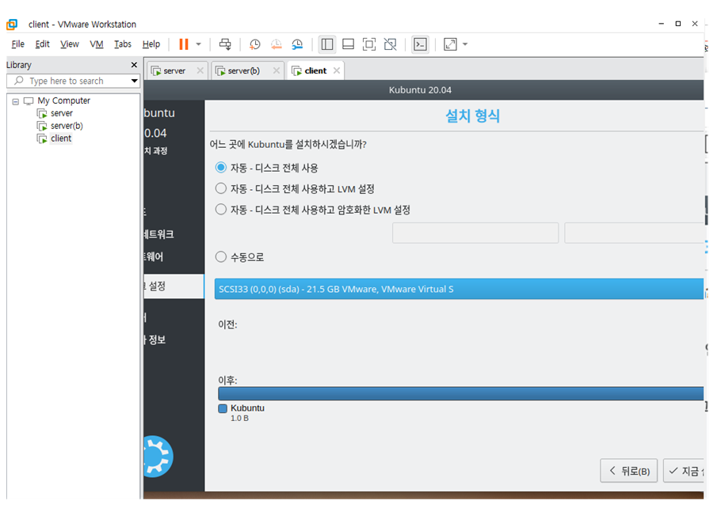This screenshot has height=508, width=721.
Task: Select 자동 - 디스크 전체 사용 radio option
Action: (x=221, y=168)
